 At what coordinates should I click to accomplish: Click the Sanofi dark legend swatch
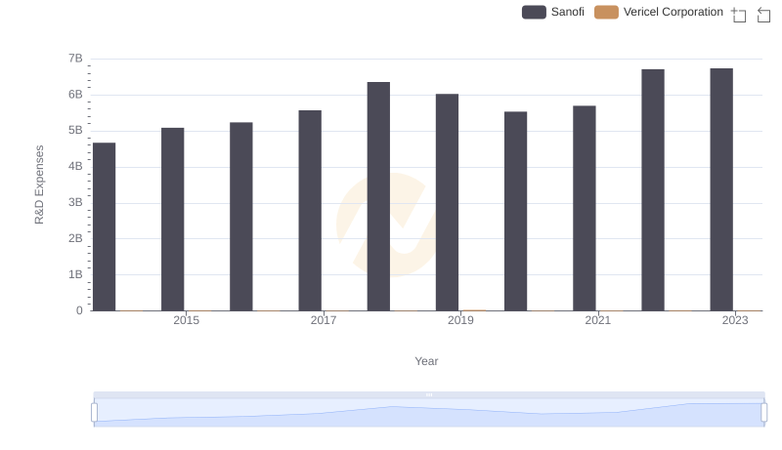click(534, 12)
